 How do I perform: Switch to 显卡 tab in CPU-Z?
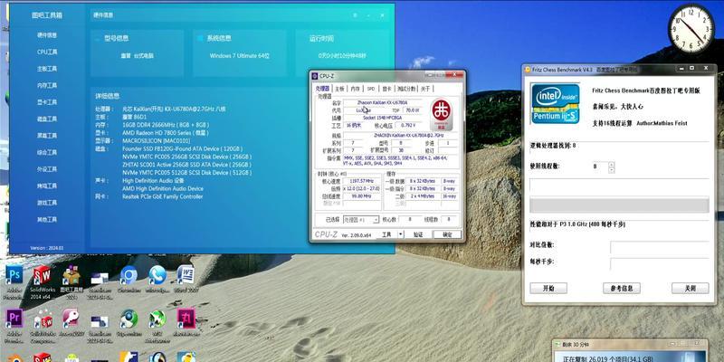pos(387,89)
